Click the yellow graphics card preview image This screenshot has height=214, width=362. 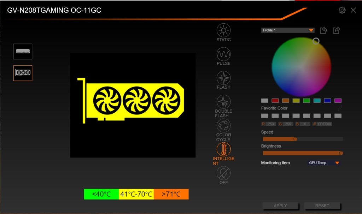pyautogui.click(x=131, y=101)
